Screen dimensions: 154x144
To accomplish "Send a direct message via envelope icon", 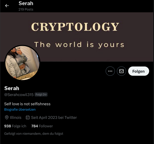I will click(122, 71).
